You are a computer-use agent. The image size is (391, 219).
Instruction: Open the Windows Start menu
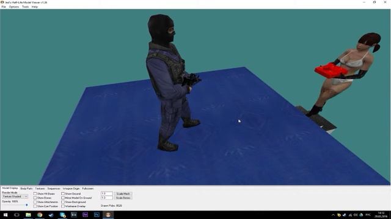pos(5,215)
